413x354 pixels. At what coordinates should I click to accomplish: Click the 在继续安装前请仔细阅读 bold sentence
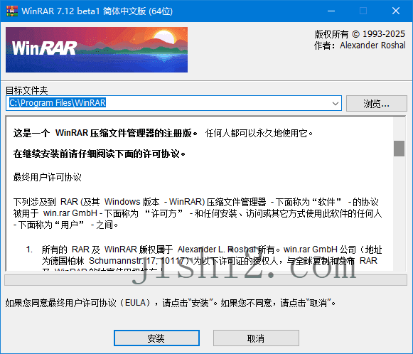tap(100, 154)
